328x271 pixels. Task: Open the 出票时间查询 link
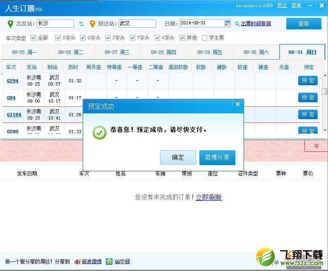click(x=256, y=24)
